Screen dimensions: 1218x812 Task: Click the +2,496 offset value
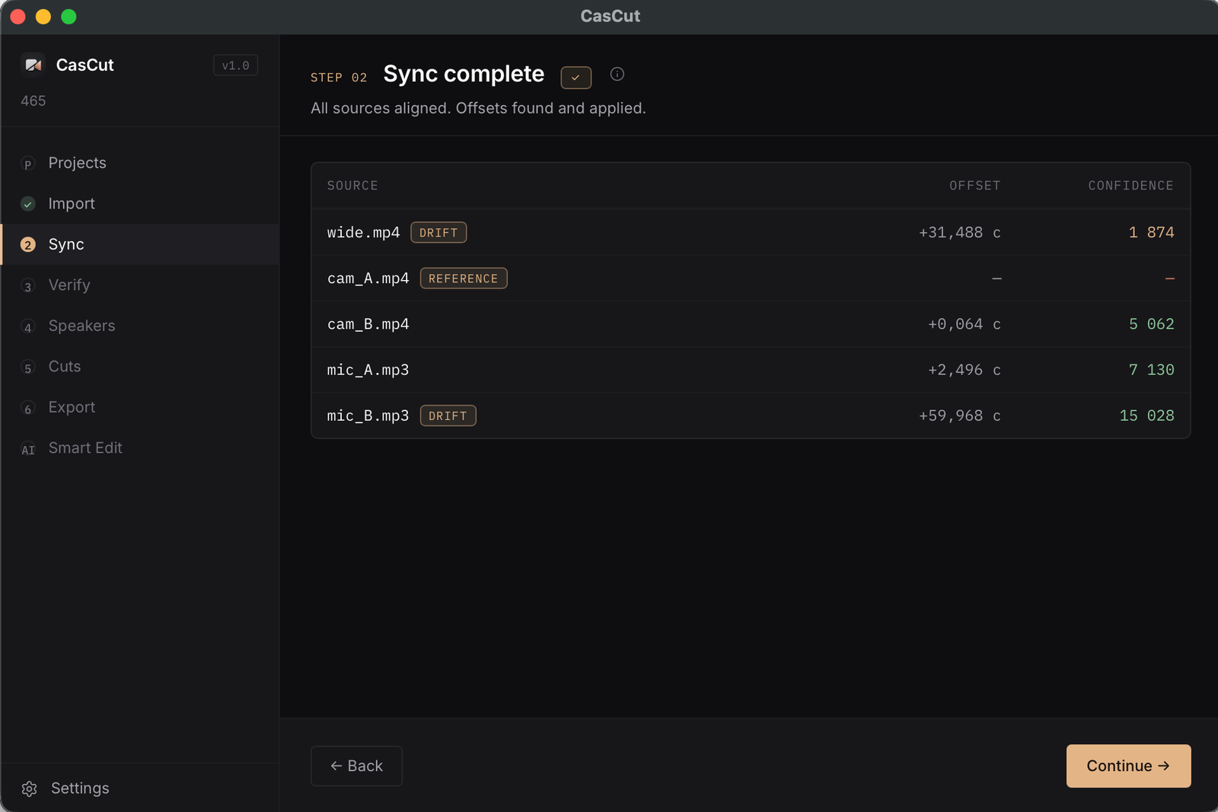(964, 370)
